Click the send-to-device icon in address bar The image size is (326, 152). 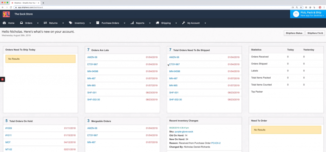click(293, 7)
